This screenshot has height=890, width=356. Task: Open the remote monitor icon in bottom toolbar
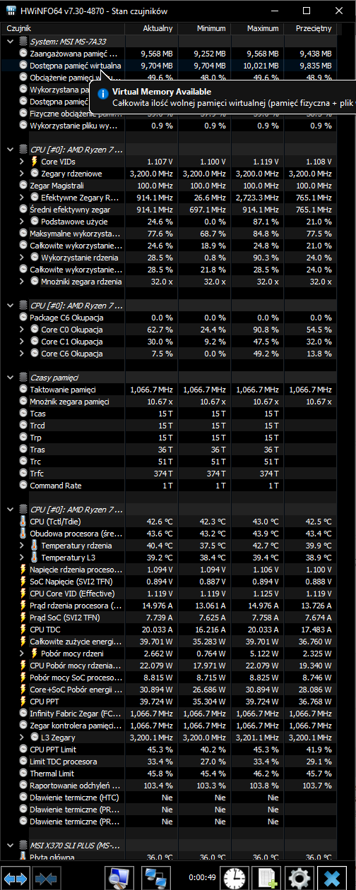120,878
